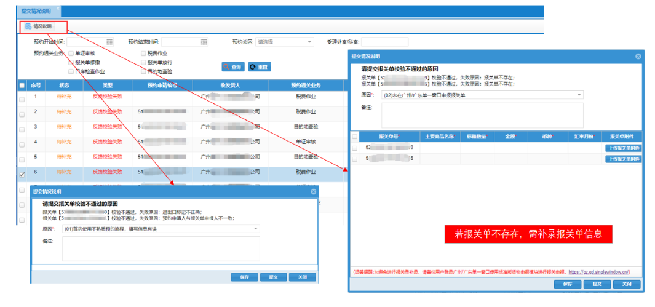Click the 备注 textarea in reason (02) dialog
Viewport: 655px width, 307px height.
(x=482, y=115)
